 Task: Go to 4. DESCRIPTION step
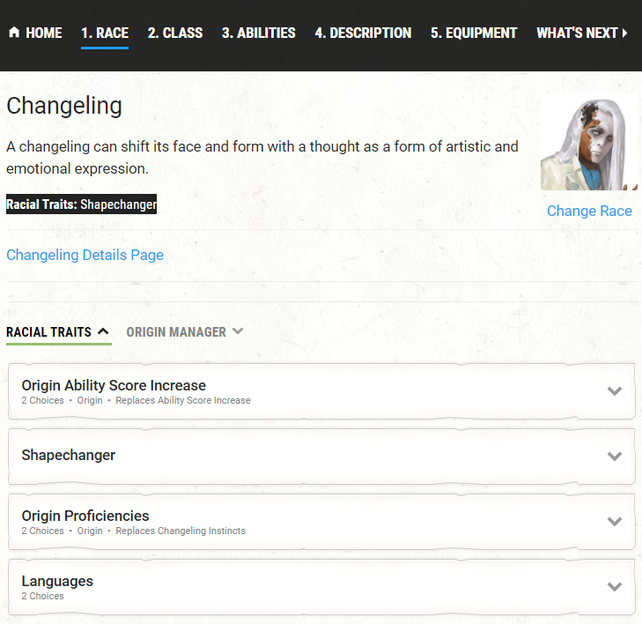point(363,33)
